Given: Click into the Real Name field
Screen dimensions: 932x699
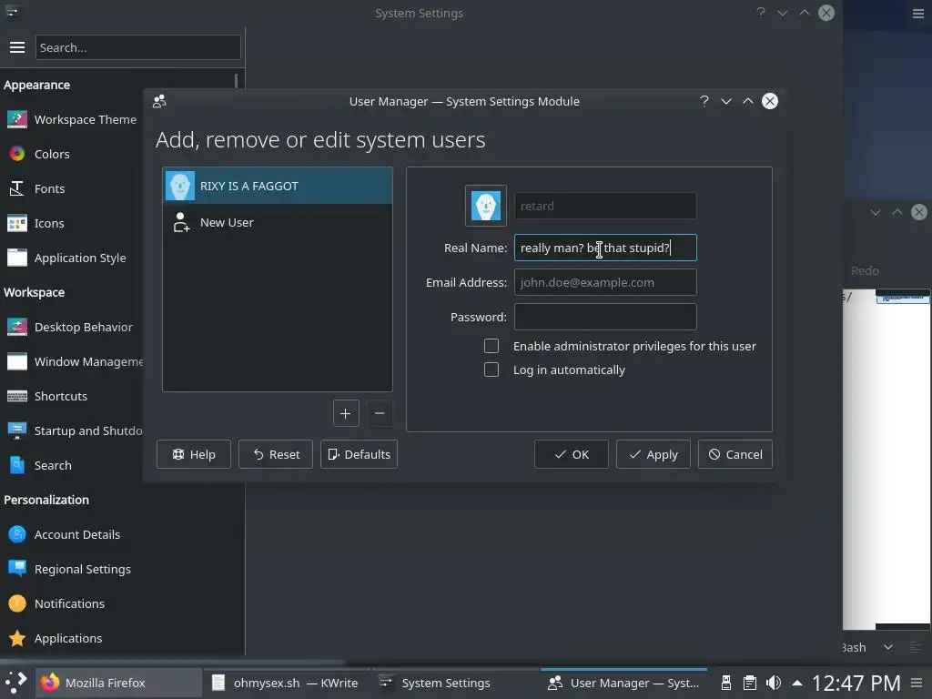Looking at the screenshot, I should point(605,248).
